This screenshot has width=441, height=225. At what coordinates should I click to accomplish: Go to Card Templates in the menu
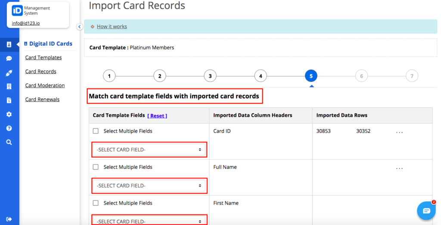point(43,58)
